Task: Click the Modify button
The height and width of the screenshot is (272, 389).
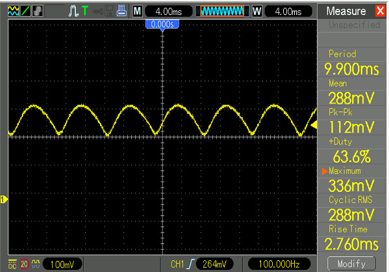Action: pos(351,264)
